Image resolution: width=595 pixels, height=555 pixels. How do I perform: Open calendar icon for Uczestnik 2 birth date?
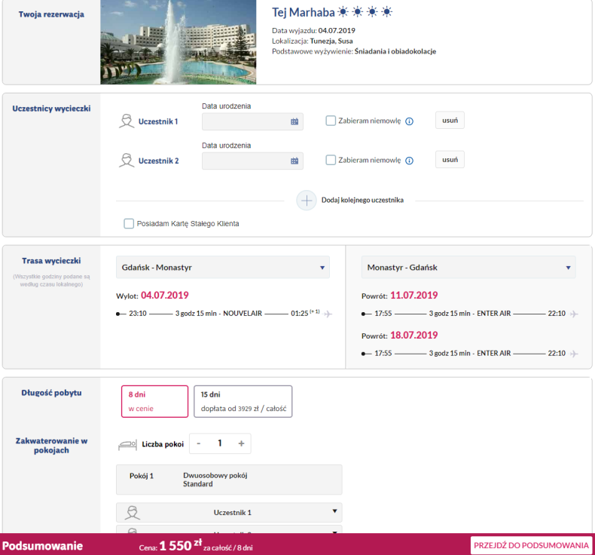pyautogui.click(x=294, y=161)
